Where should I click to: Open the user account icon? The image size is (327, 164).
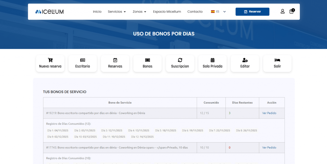(x=282, y=12)
